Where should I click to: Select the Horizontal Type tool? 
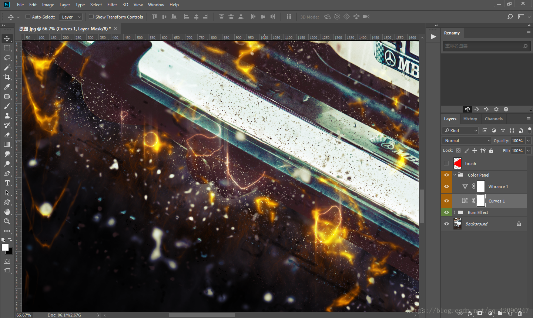tap(7, 183)
